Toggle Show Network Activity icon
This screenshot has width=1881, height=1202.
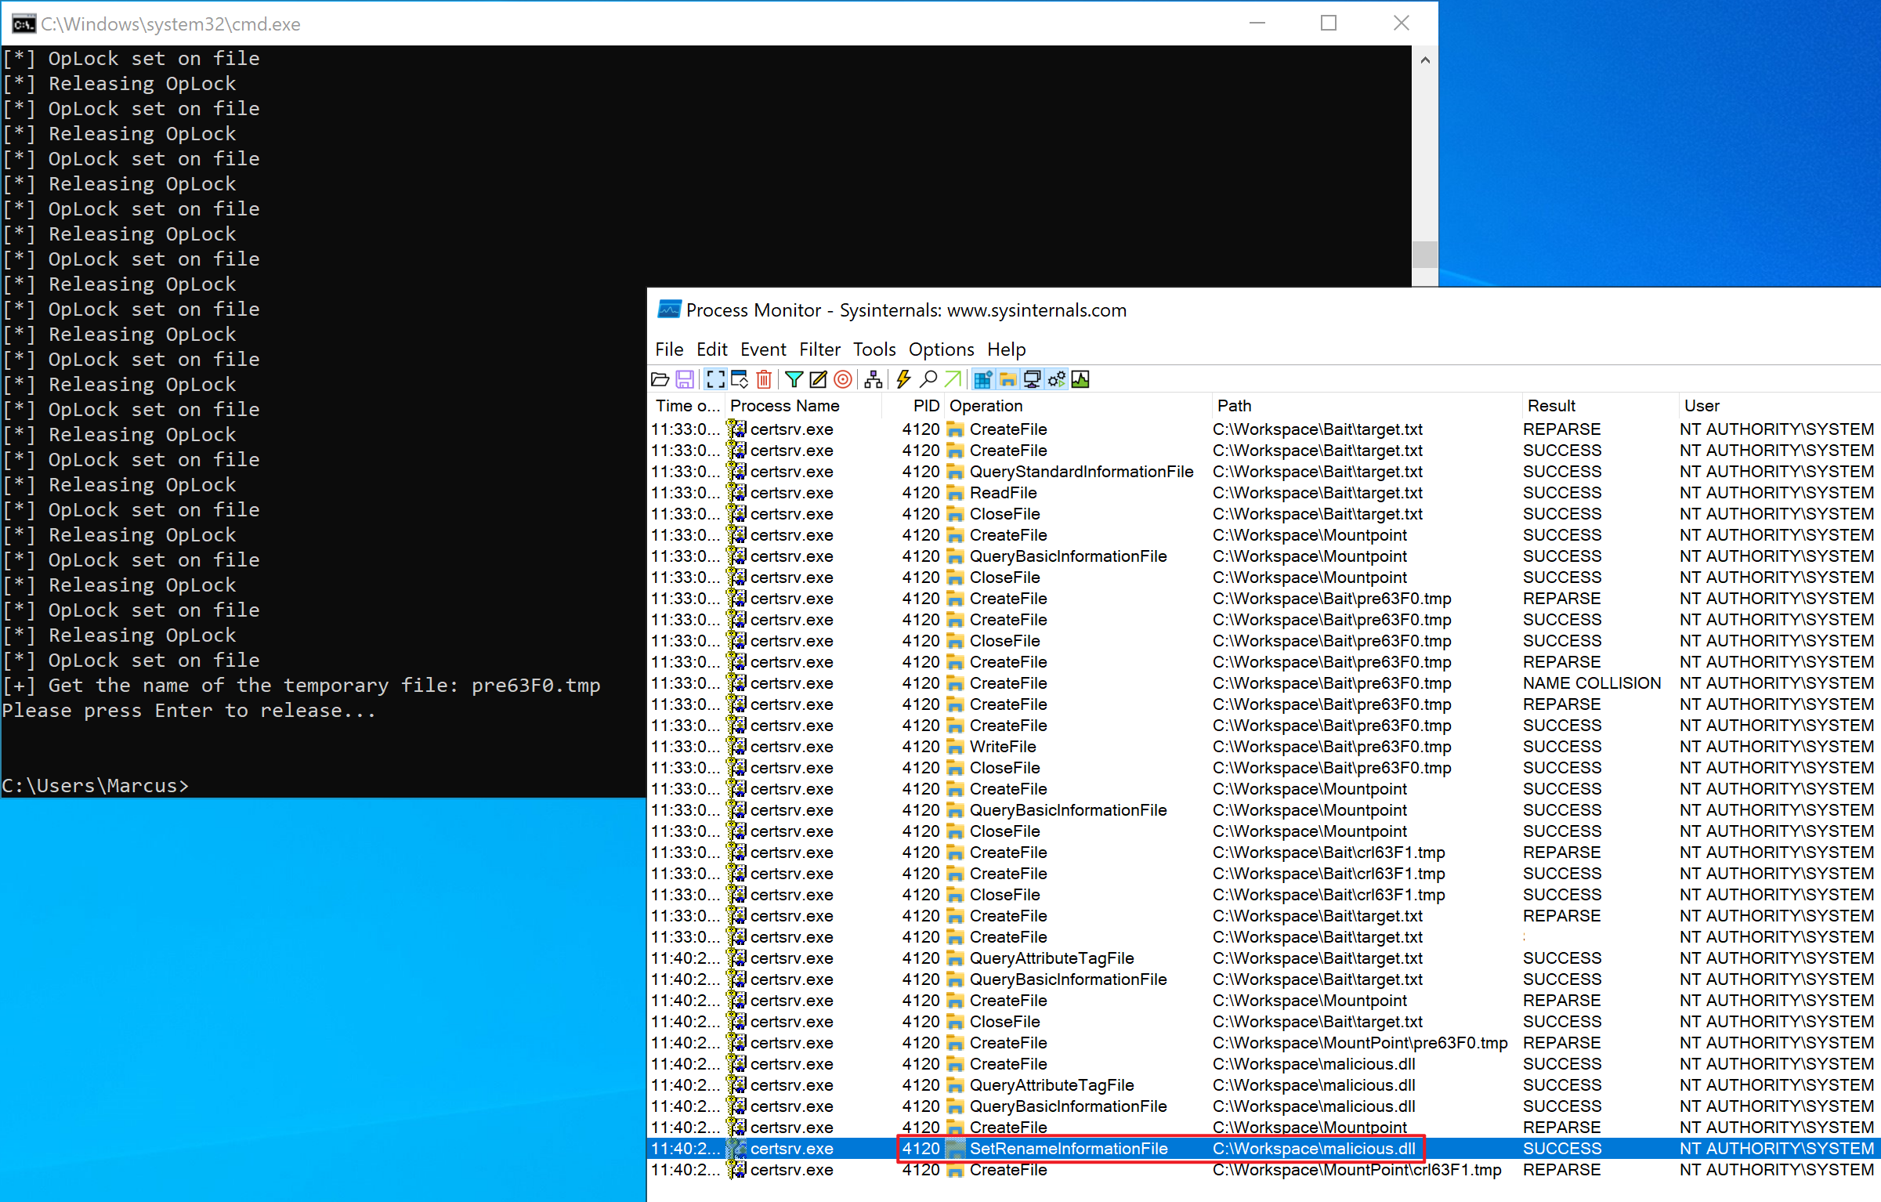[x=1032, y=380]
